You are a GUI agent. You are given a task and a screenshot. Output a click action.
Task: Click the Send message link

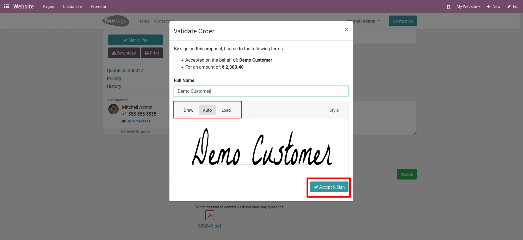tap(136, 121)
